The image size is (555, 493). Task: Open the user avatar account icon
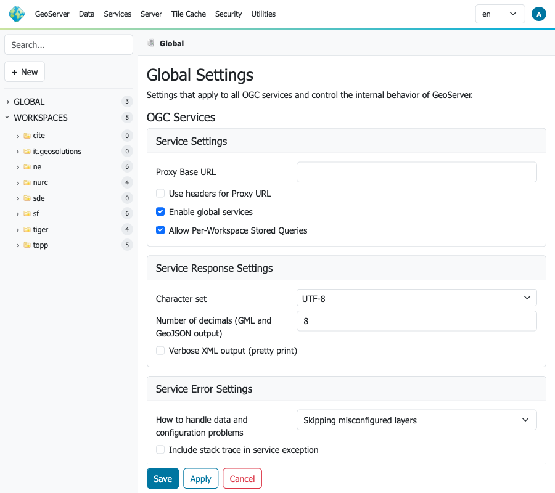pyautogui.click(x=538, y=14)
